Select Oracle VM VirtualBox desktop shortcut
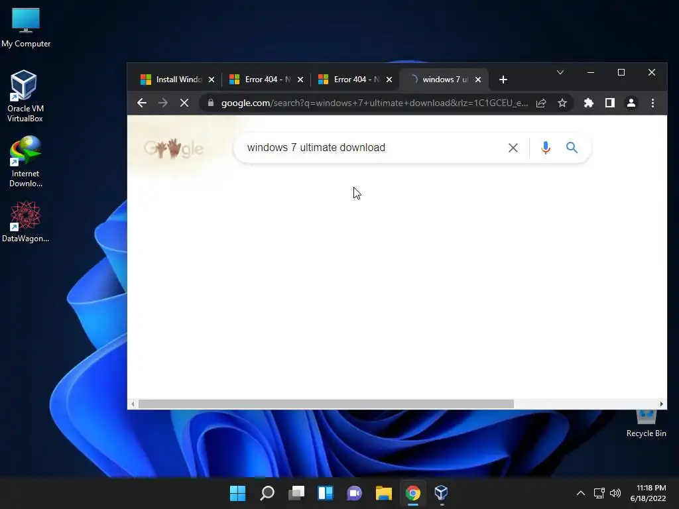This screenshot has height=509, width=679. tap(25, 96)
